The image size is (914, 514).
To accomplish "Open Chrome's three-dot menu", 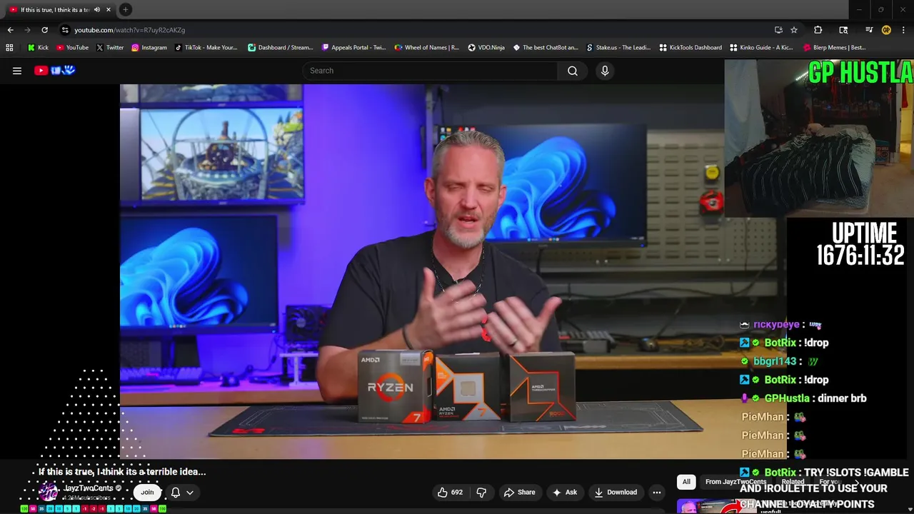I will tap(903, 30).
